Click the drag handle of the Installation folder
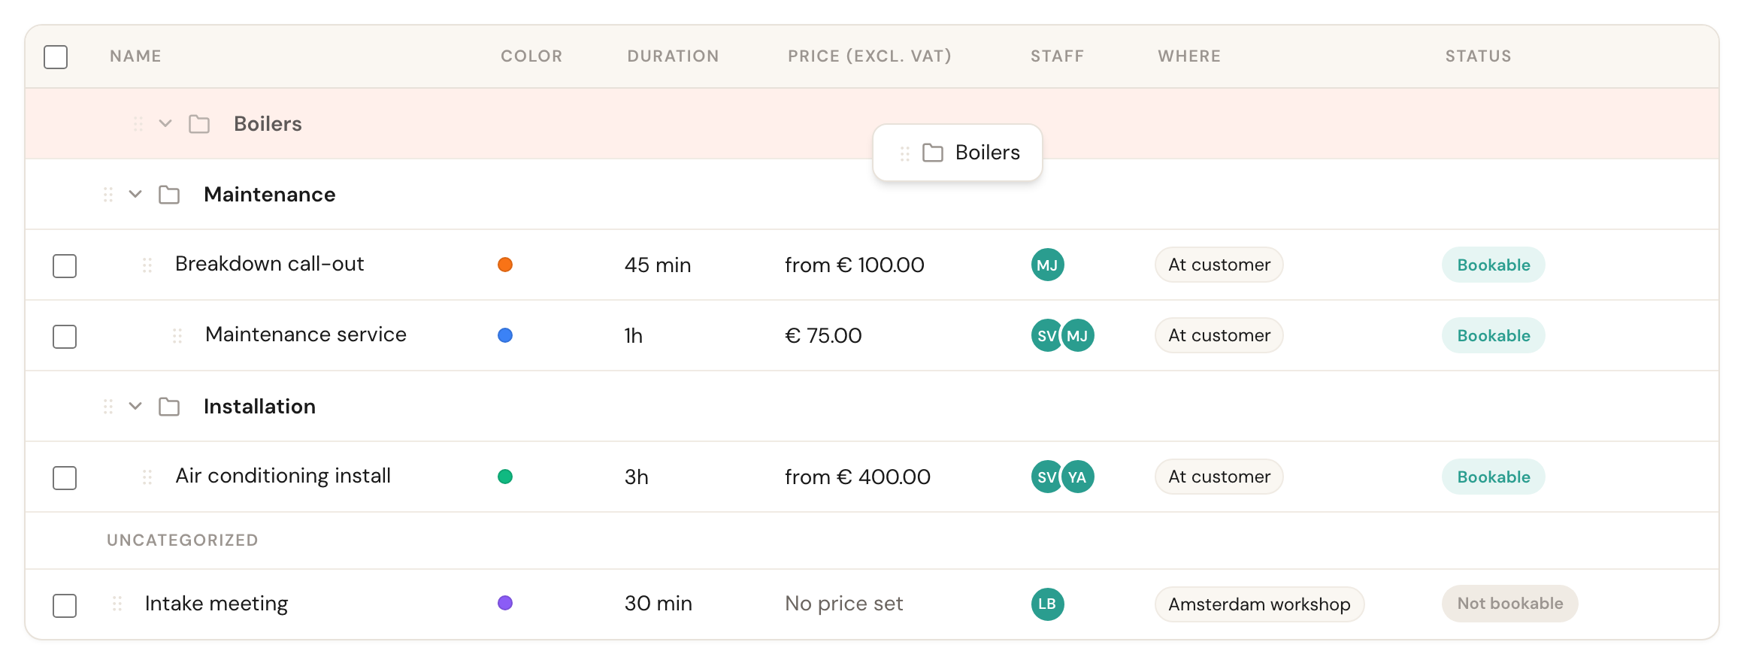 click(x=108, y=407)
